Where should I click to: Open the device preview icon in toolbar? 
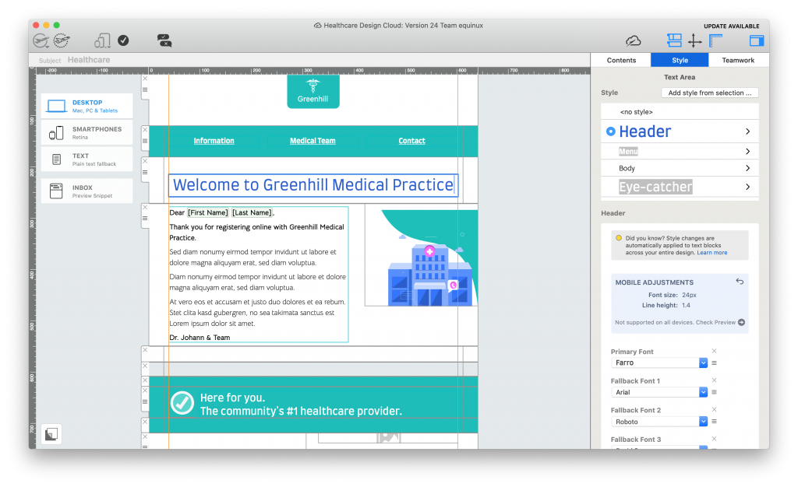102,40
